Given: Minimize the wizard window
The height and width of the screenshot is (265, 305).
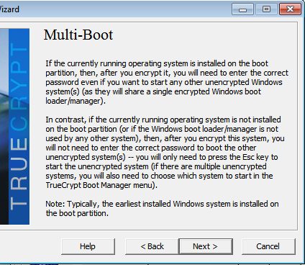Looking at the screenshot, I should click(x=242, y=9).
